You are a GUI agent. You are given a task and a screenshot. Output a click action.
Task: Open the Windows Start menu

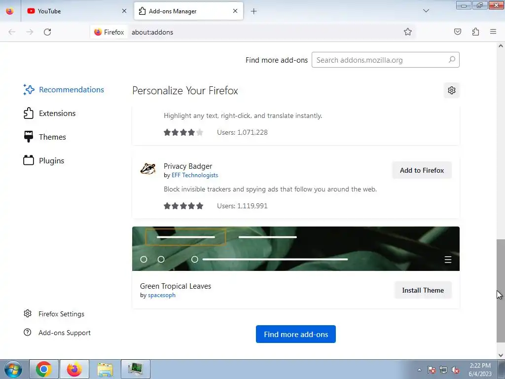pyautogui.click(x=13, y=369)
